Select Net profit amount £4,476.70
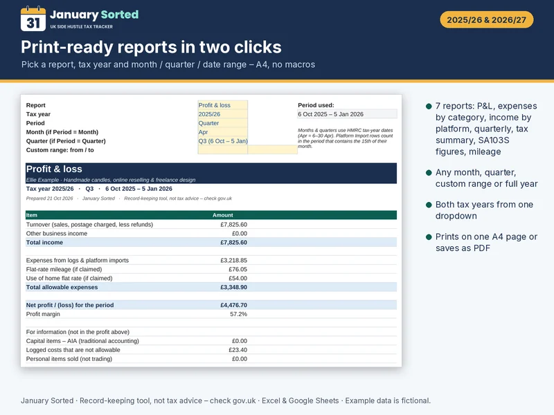This screenshot has height=415, width=554. click(x=233, y=305)
